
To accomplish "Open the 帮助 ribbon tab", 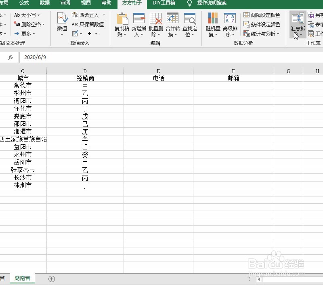I will [x=107, y=3].
